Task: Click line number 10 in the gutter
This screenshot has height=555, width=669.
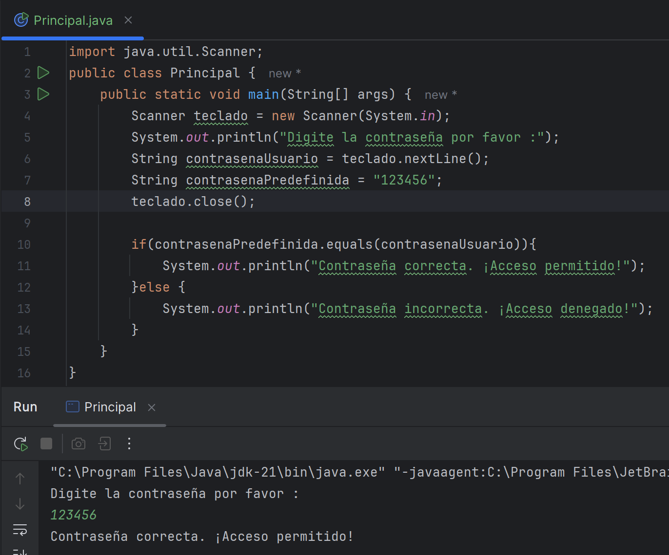Action: (x=24, y=244)
